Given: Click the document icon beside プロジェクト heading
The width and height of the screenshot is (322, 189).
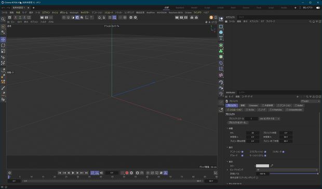Looking at the screenshot, I should [227, 101].
